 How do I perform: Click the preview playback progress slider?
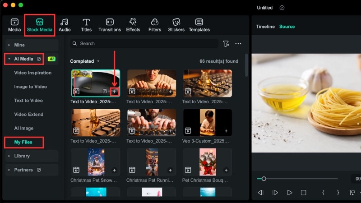(x=297, y=179)
